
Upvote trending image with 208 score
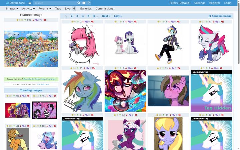click(x=14, y=96)
